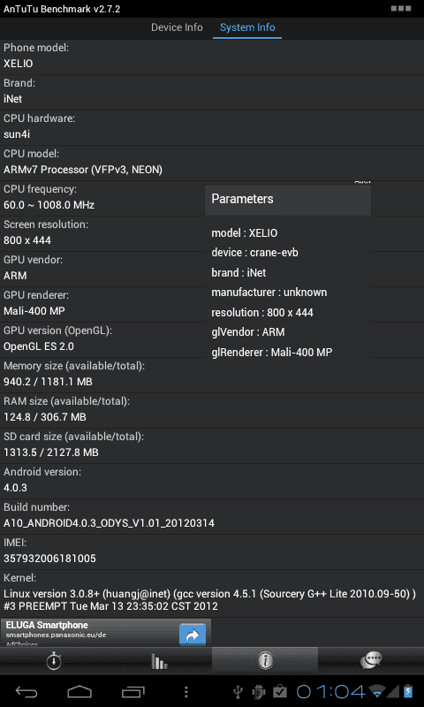
Task: Open the chat bubbles forum tab
Action: (371, 661)
